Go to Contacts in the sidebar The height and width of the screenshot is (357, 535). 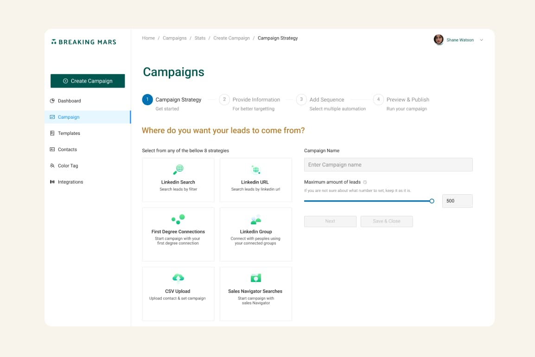coord(67,149)
